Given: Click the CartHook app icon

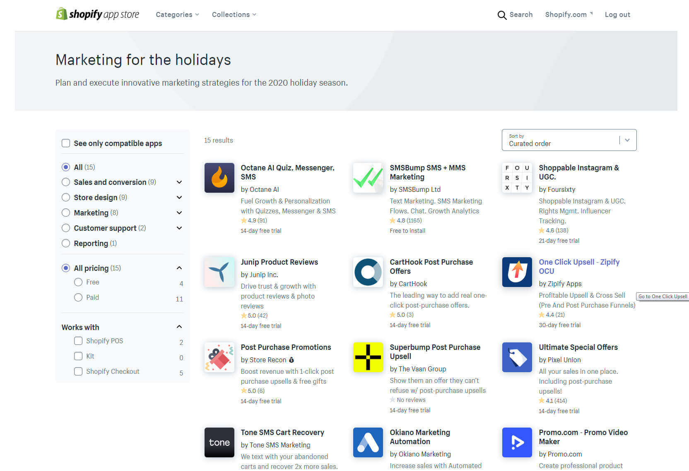Looking at the screenshot, I should pyautogui.click(x=368, y=272).
